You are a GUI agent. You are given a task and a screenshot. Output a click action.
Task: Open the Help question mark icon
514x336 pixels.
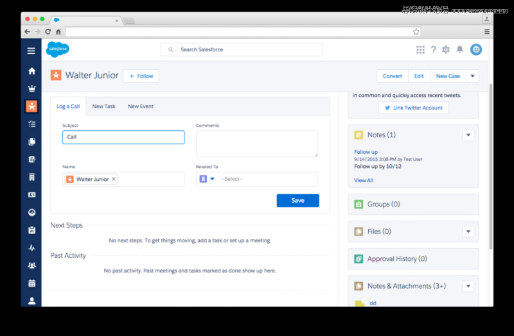pos(433,49)
